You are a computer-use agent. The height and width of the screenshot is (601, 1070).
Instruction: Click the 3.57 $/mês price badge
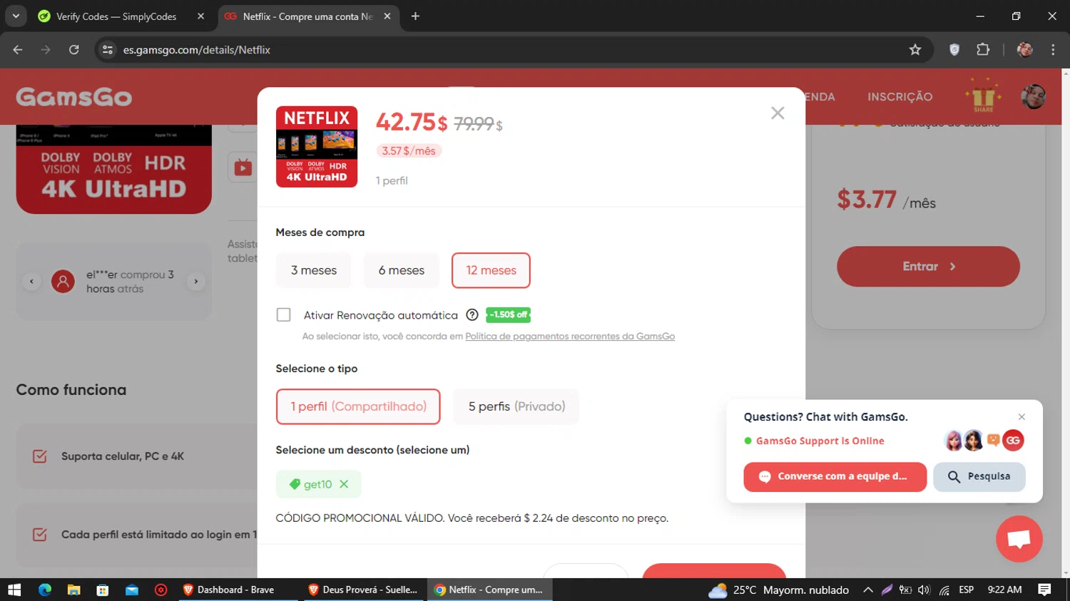pyautogui.click(x=409, y=151)
